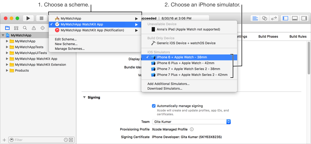Toggle the left Navigator panel
This screenshot has width=311, height=144.
286,18
